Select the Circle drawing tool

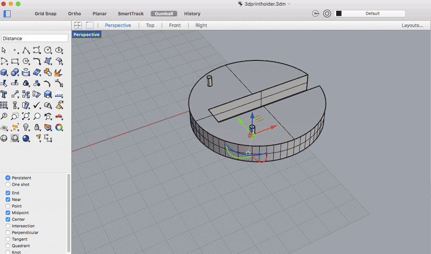click(x=48, y=51)
